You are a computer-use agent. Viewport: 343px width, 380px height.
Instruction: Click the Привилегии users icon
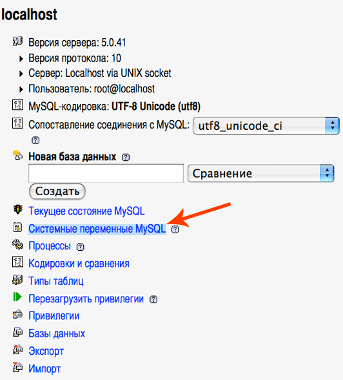tap(17, 315)
